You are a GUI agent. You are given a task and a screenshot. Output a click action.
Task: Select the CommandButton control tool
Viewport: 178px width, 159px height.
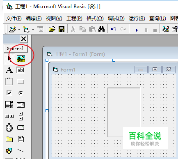pos(21,82)
